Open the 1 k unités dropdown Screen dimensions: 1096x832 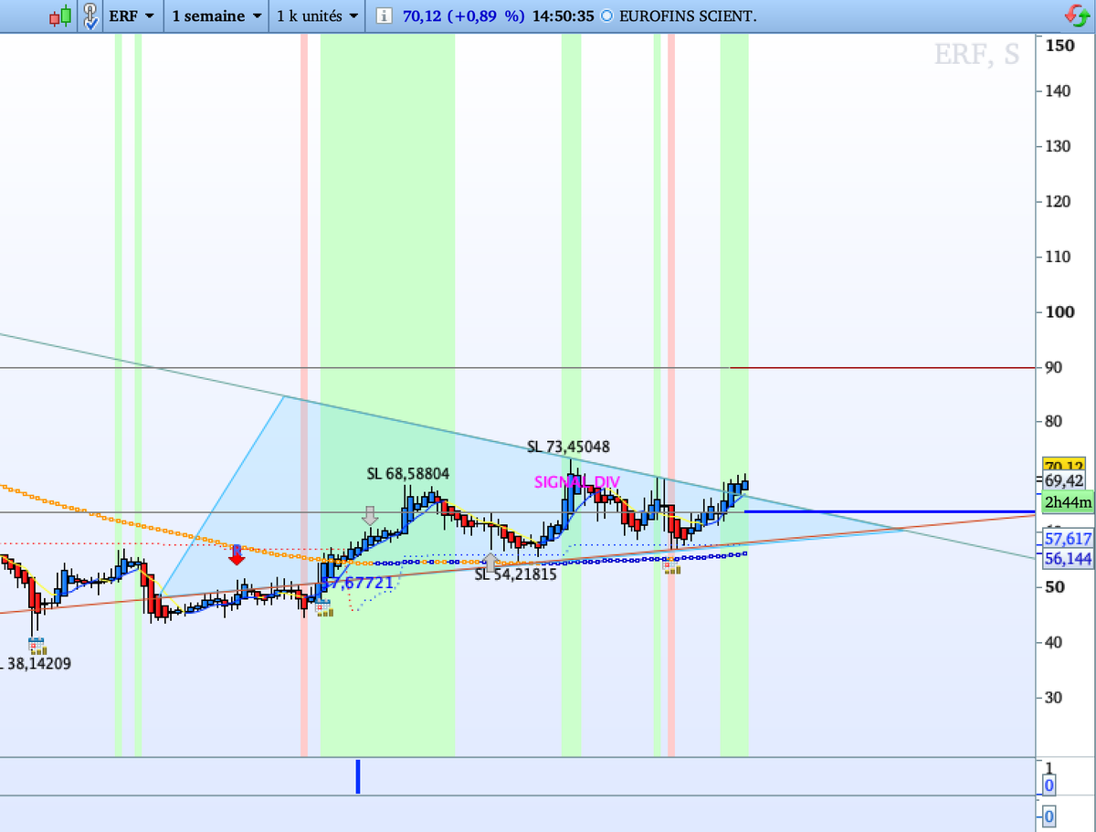(x=318, y=16)
